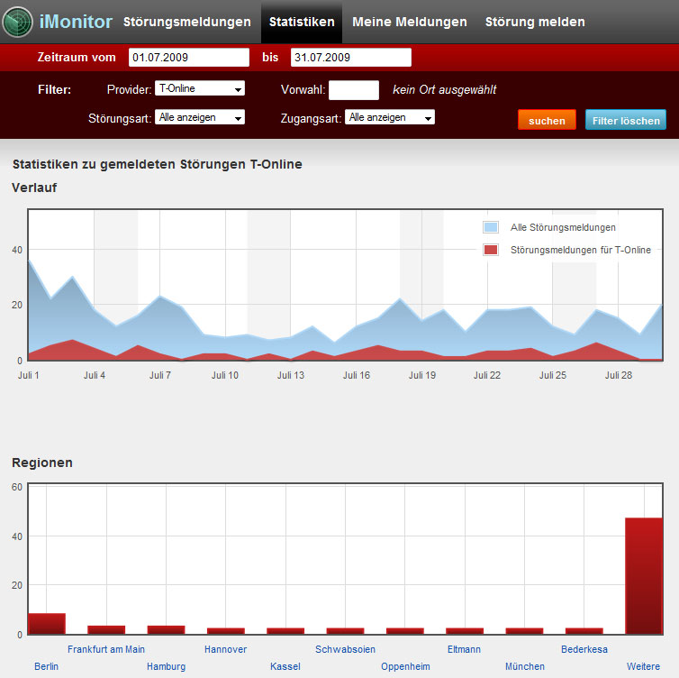Click the blue Alle Störungsmeldungen legend swatch
The image size is (679, 678).
[491, 227]
